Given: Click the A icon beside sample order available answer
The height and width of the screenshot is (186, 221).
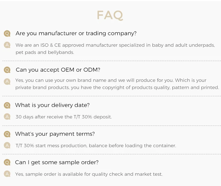Looking at the screenshot, I should pyautogui.click(x=7, y=174).
